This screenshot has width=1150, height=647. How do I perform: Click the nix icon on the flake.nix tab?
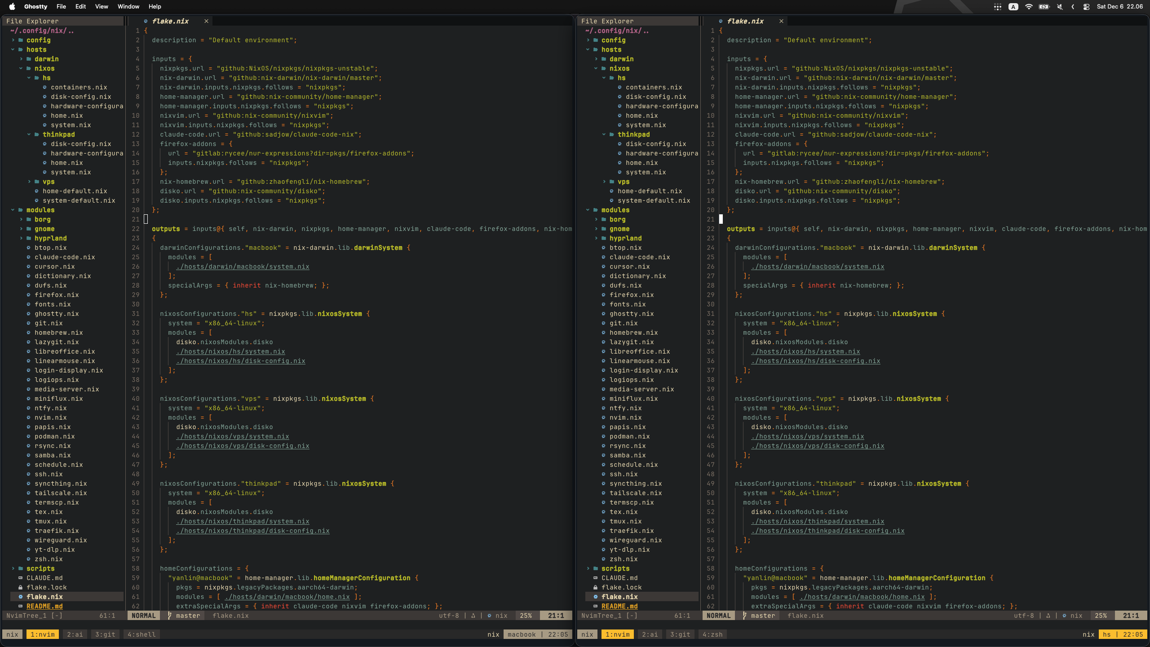tap(146, 21)
